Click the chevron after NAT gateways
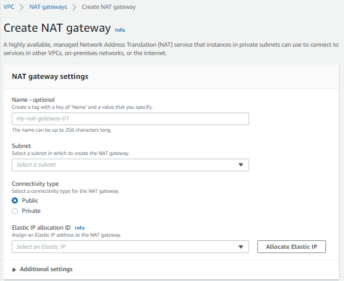This screenshot has width=344, height=281. 75,7
